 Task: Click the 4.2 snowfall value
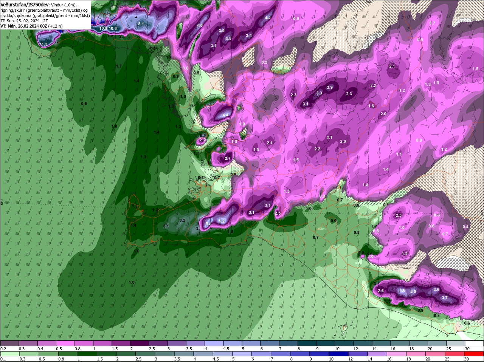268,18
